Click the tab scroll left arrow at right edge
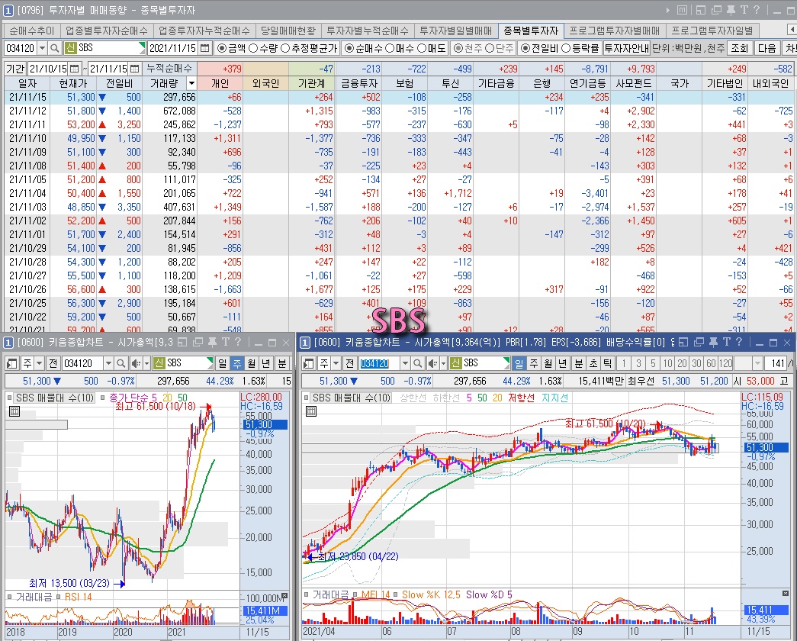The height and width of the screenshot is (641, 797). click(792, 31)
